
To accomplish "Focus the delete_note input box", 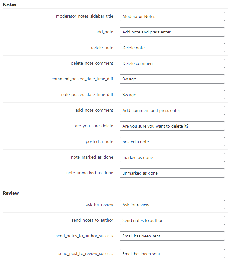I will (x=172, y=48).
